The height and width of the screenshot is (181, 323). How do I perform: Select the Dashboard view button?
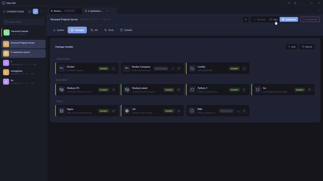[289, 19]
